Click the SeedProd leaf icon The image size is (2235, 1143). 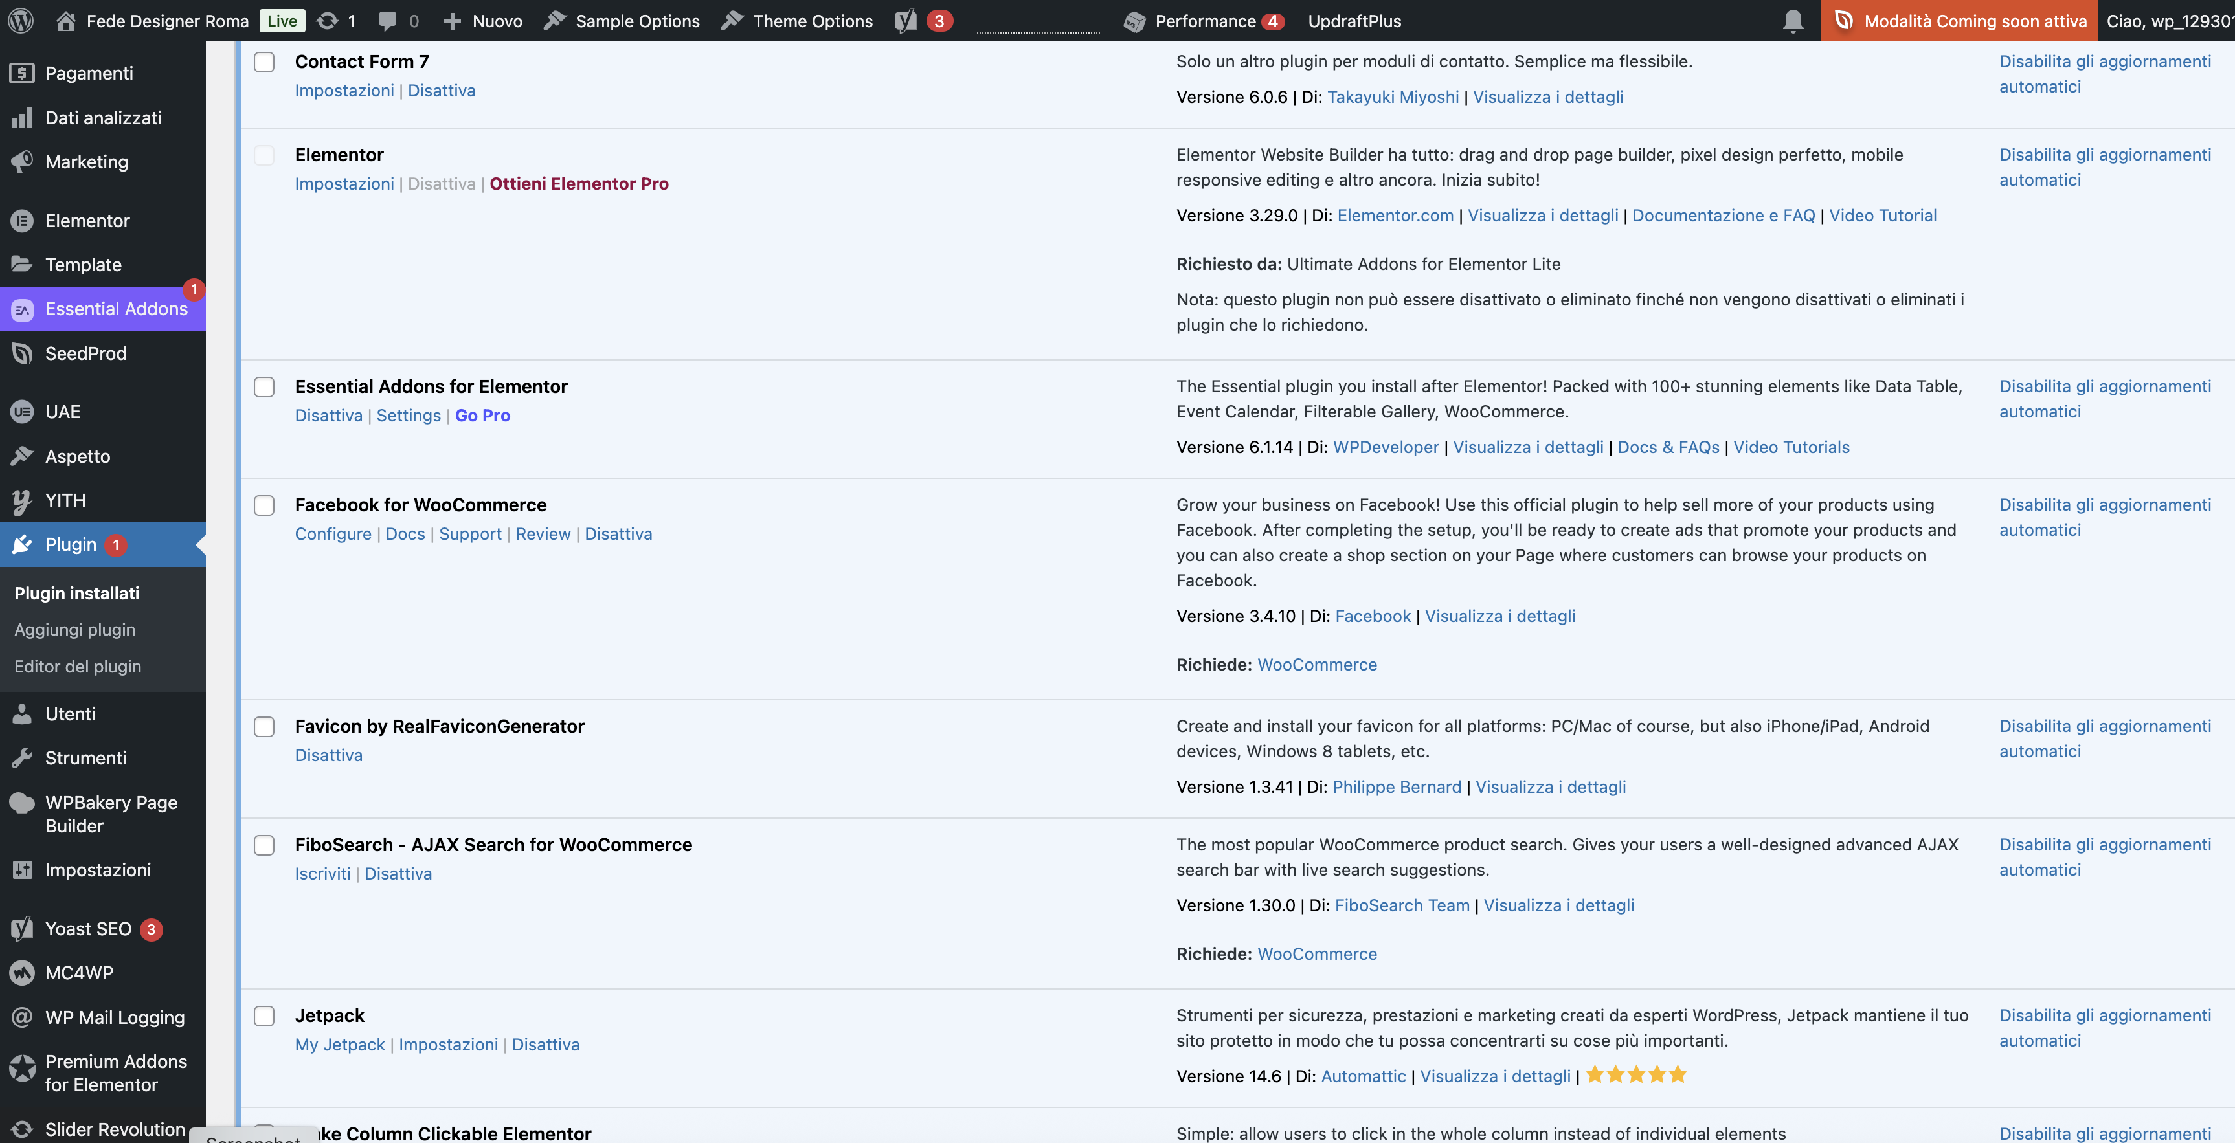[23, 353]
